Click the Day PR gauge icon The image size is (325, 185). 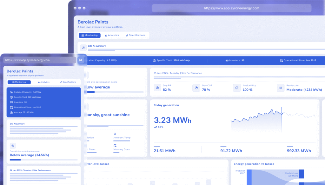click(157, 88)
